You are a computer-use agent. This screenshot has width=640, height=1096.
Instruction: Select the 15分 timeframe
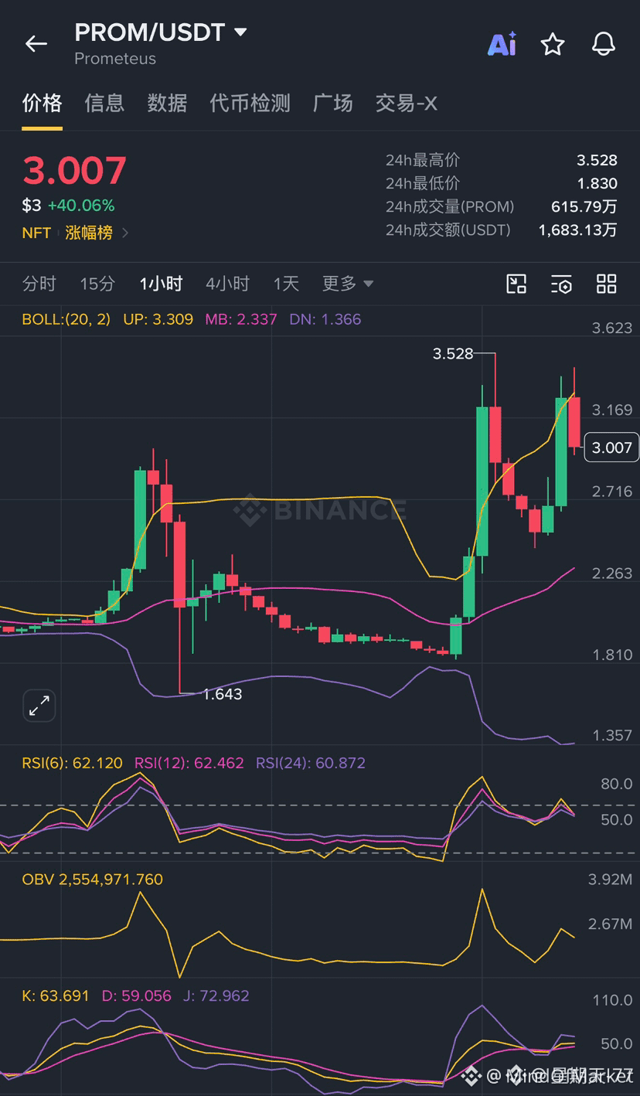(97, 284)
